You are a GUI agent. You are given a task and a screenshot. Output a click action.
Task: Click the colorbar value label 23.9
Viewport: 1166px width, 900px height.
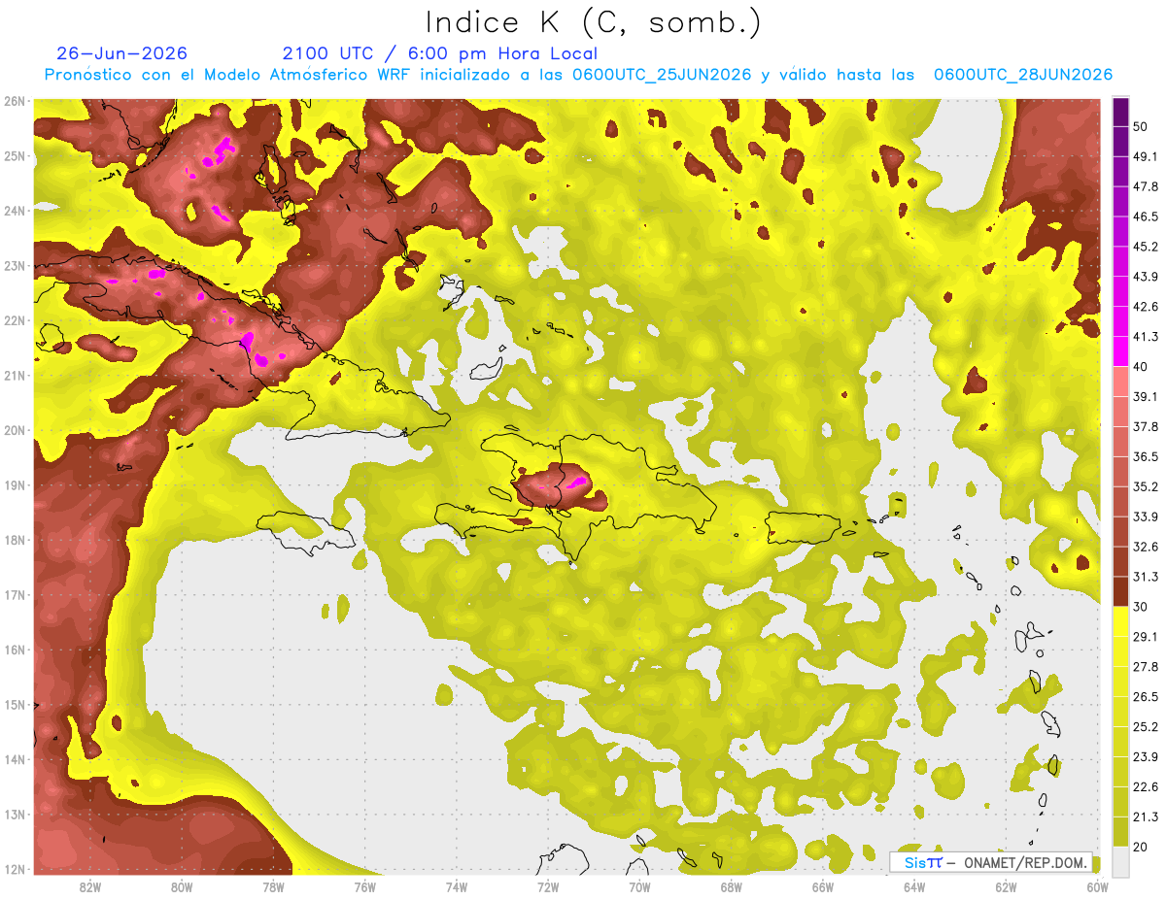tap(1146, 757)
